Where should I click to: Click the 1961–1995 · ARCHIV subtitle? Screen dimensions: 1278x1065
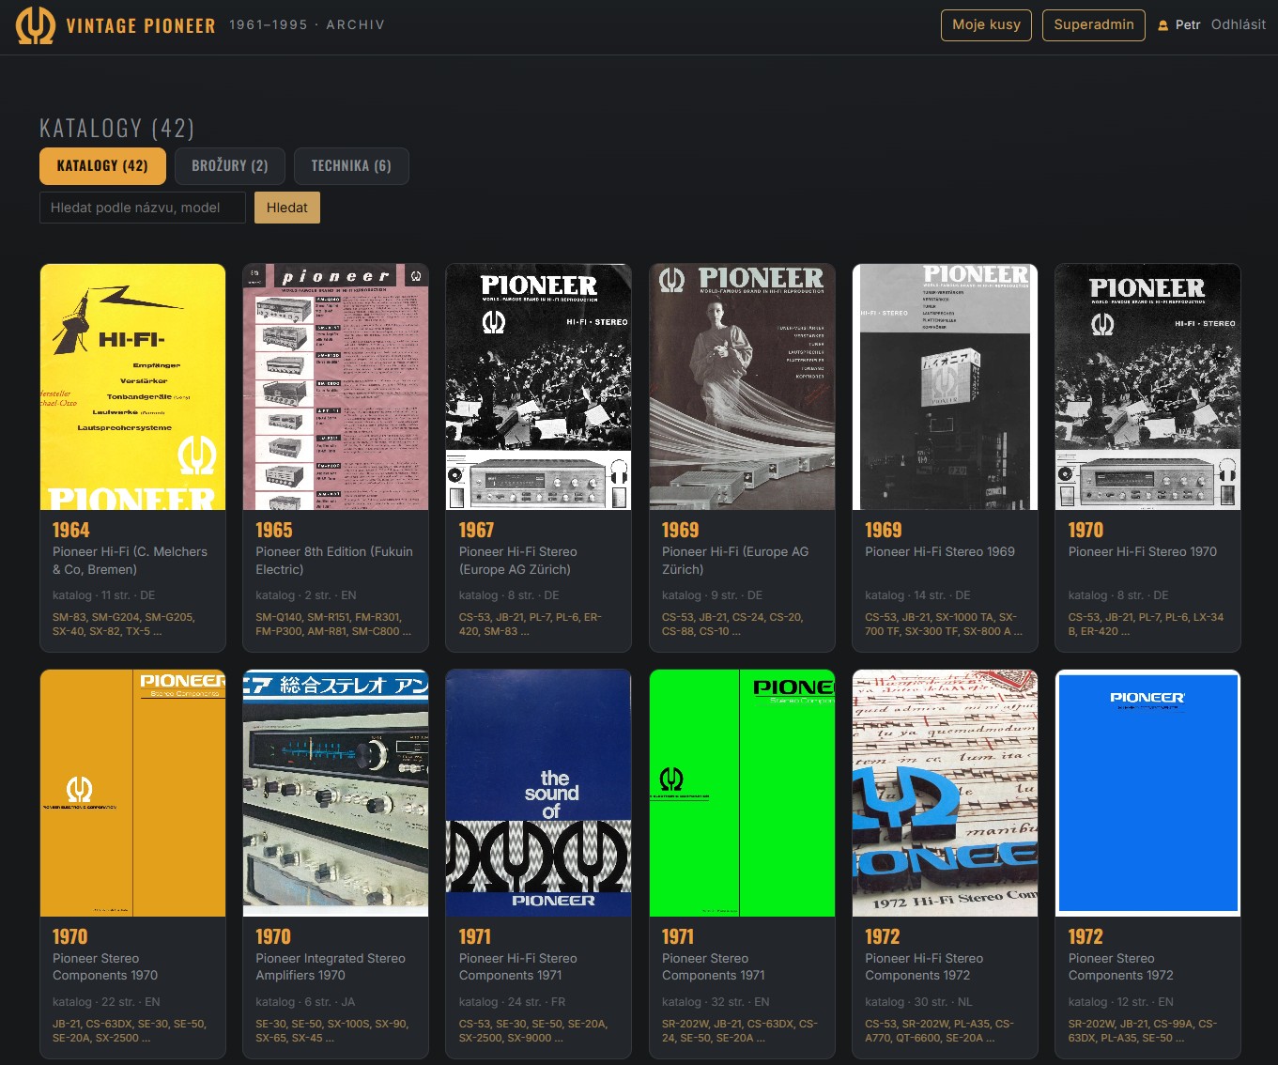307,25
